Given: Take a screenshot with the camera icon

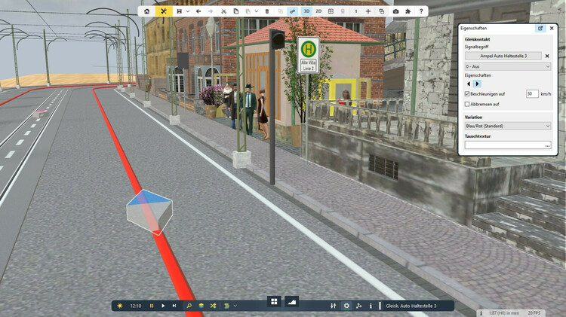Looking at the screenshot, I should [x=395, y=11].
